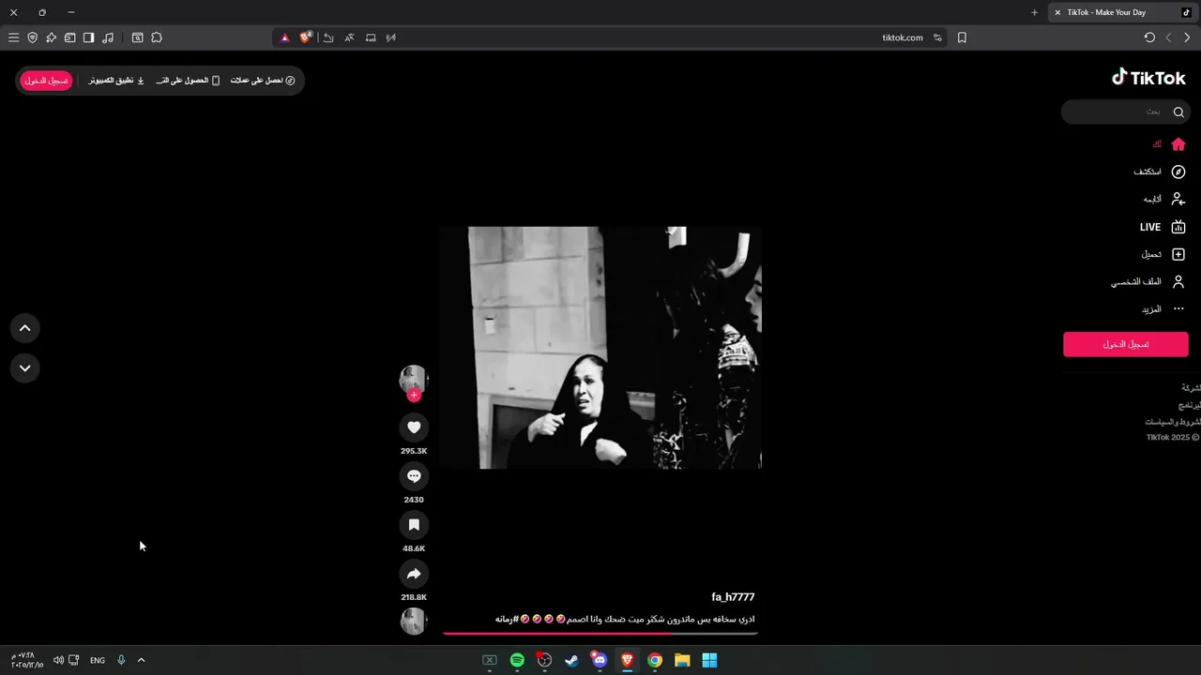This screenshot has width=1201, height=675.
Task: Click the video player to pause
Action: (x=600, y=348)
